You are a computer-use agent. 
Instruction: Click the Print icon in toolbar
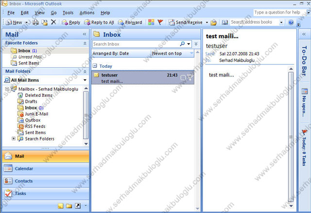[35, 22]
